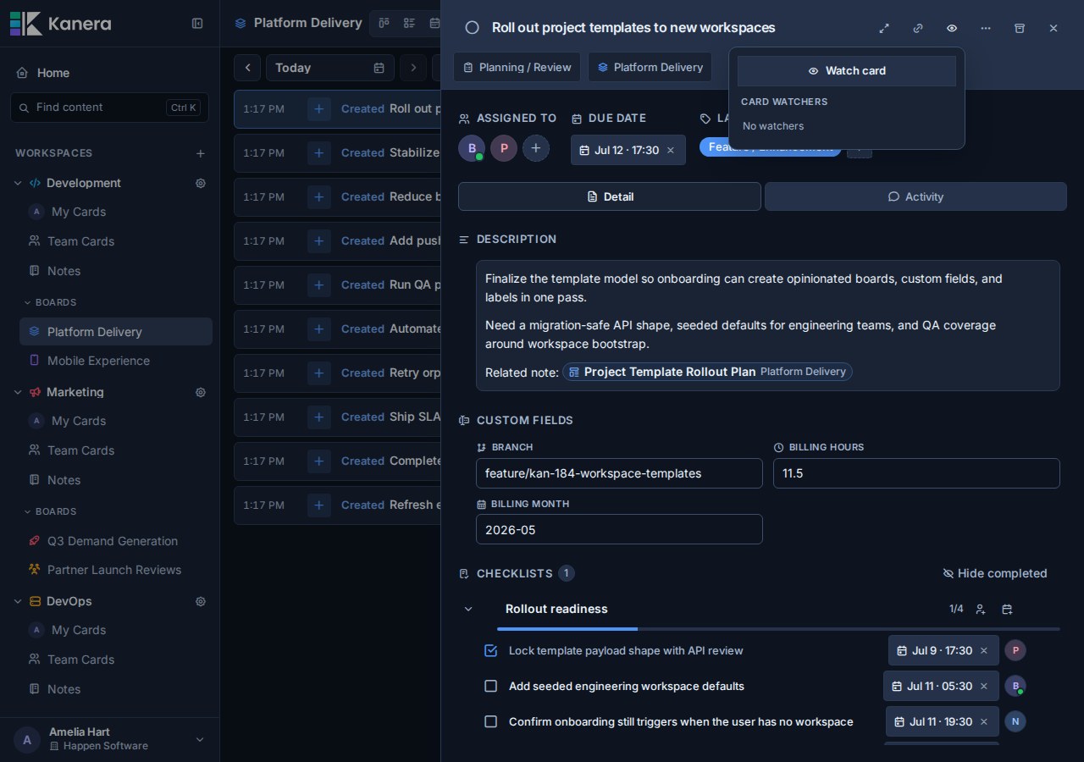This screenshot has width=1084, height=762.
Task: Copy card link via chain icon
Action: point(918,28)
